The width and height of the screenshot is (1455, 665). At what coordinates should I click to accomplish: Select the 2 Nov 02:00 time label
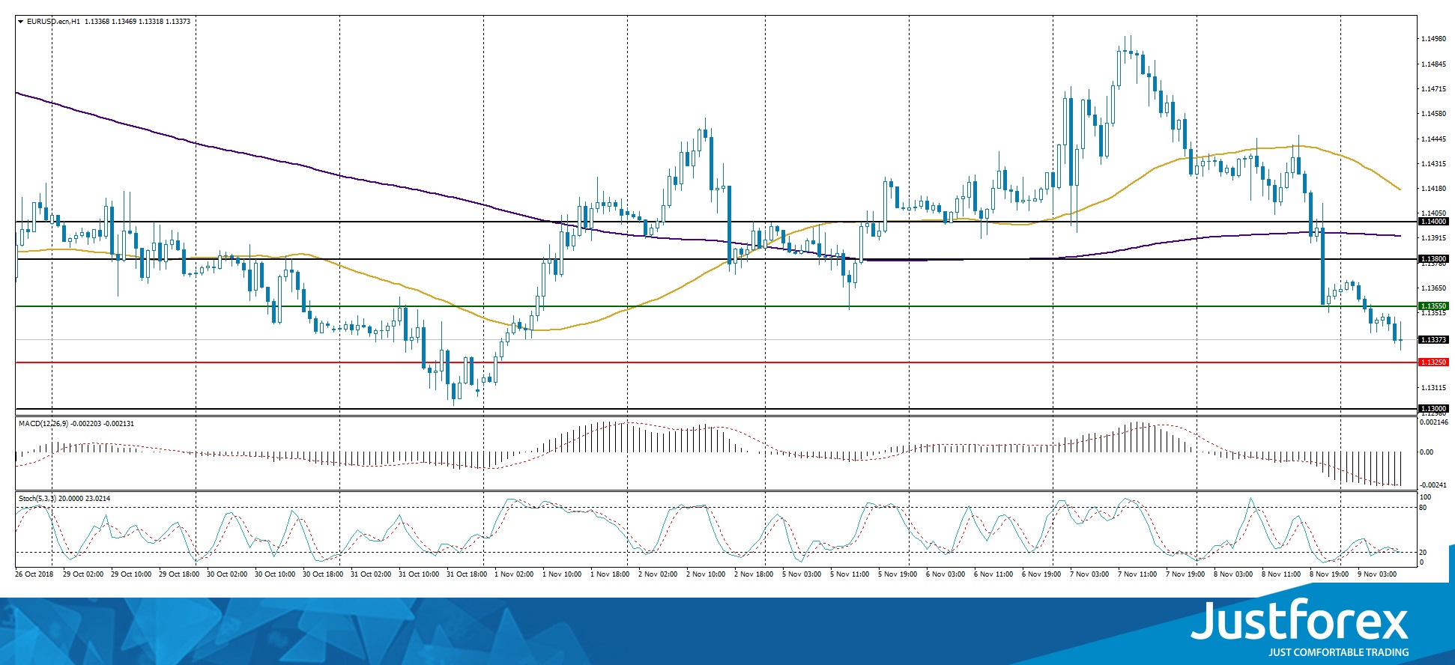point(658,574)
